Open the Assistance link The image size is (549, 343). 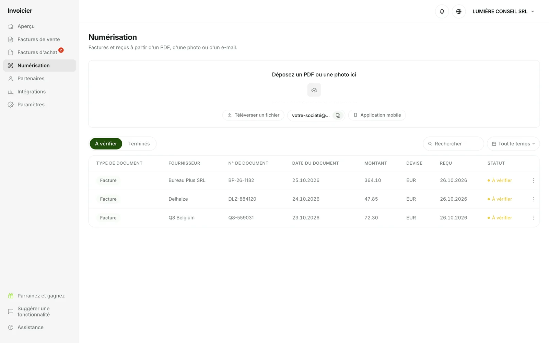[39, 328]
